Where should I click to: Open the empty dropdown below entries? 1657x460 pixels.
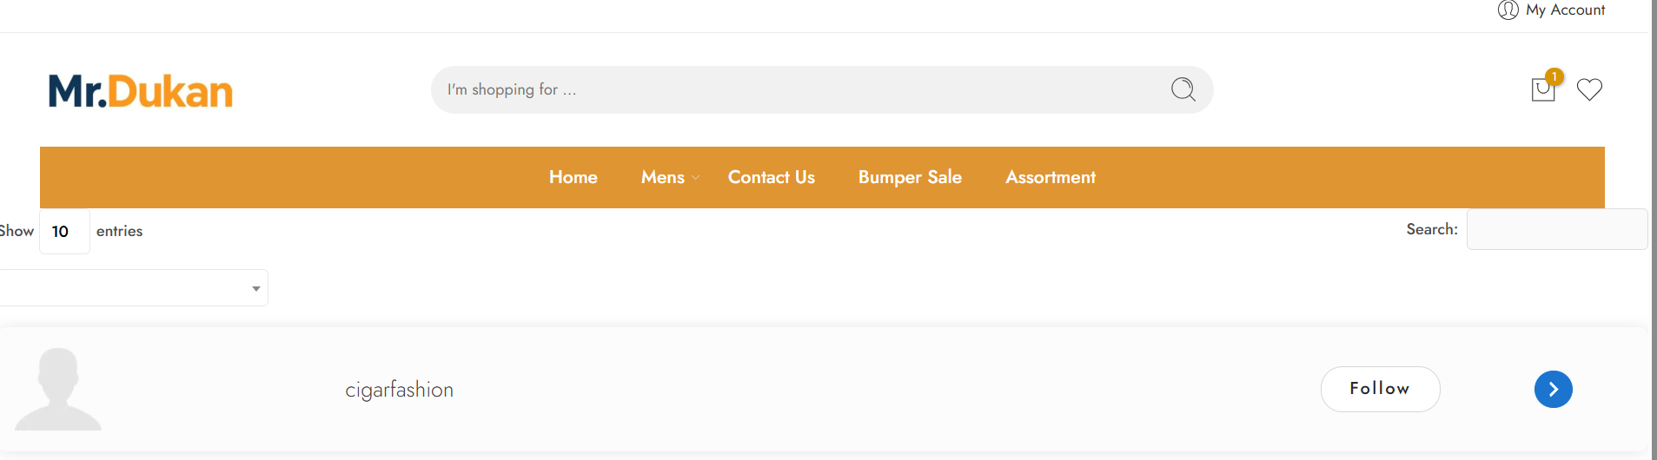point(133,288)
